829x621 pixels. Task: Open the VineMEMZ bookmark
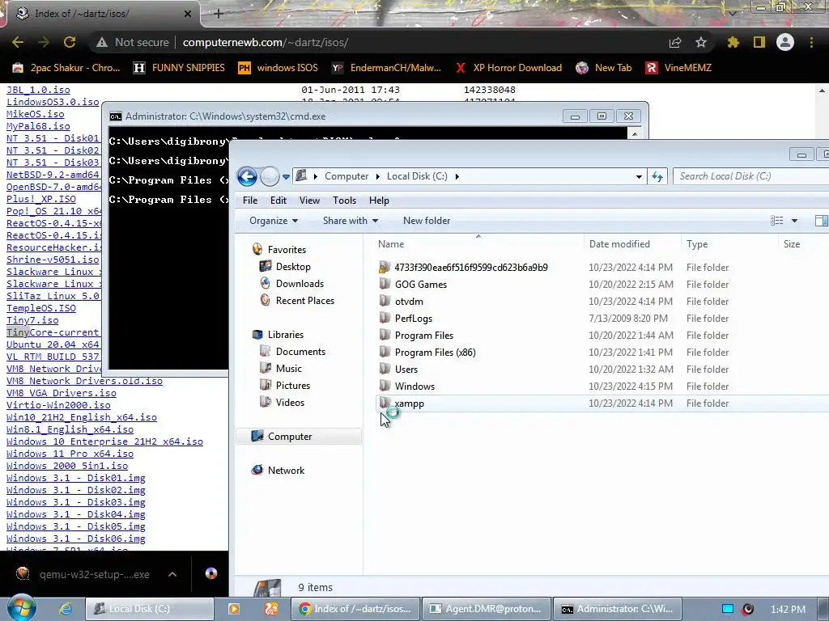(x=678, y=68)
